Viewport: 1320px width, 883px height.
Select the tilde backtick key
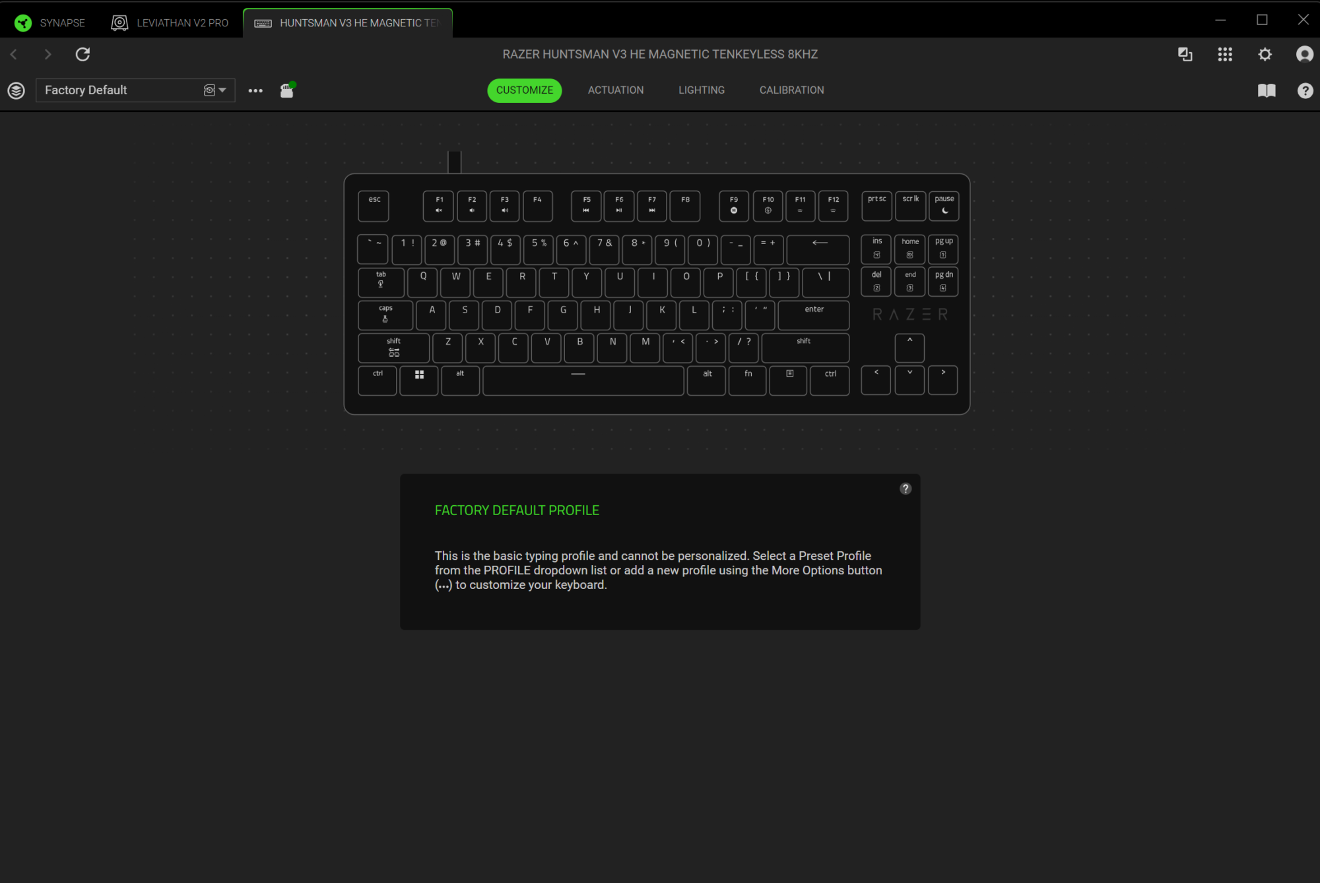tap(374, 250)
